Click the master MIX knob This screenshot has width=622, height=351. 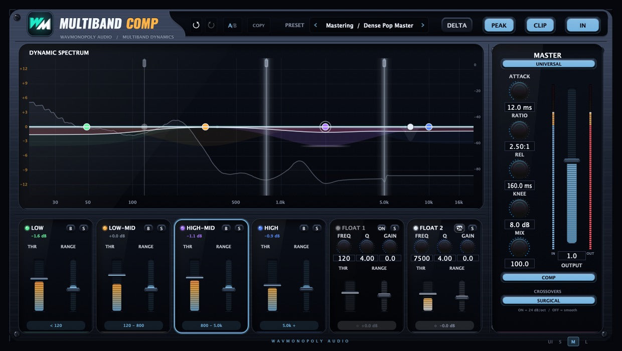[519, 247]
